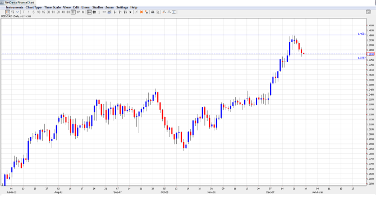The width and height of the screenshot is (376, 211).
Task: Switch to 10 minute time scale
Action: tap(38, 12)
